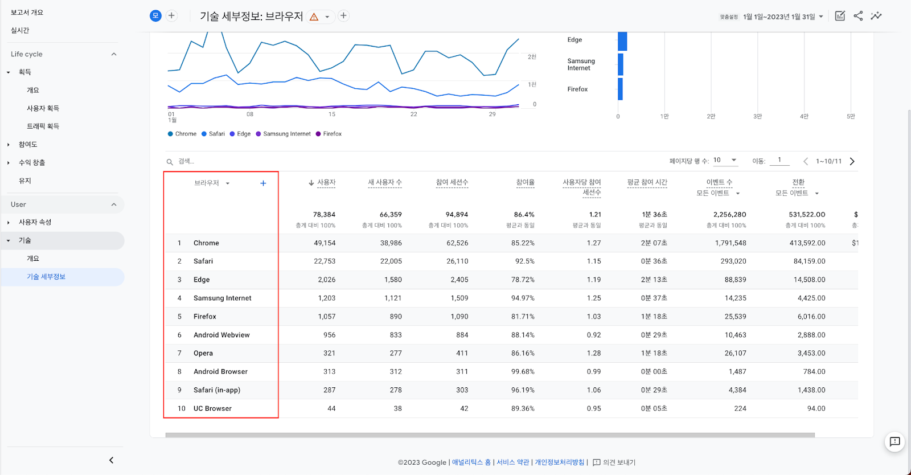
Task: Select 기술 세부정보 in the sidebar
Action: [46, 277]
